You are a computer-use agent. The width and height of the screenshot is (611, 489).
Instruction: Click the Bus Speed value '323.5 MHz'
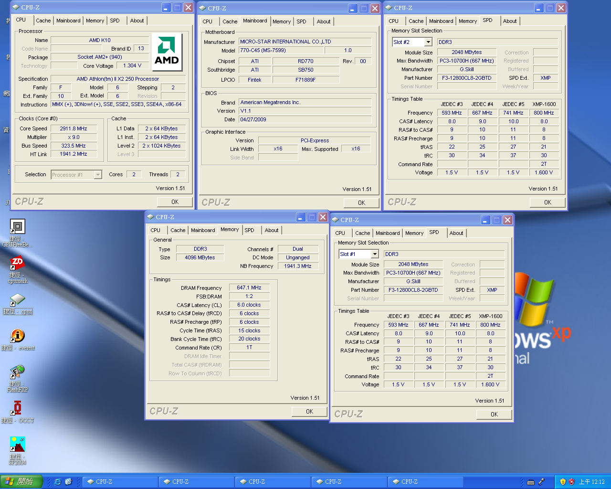click(x=74, y=146)
